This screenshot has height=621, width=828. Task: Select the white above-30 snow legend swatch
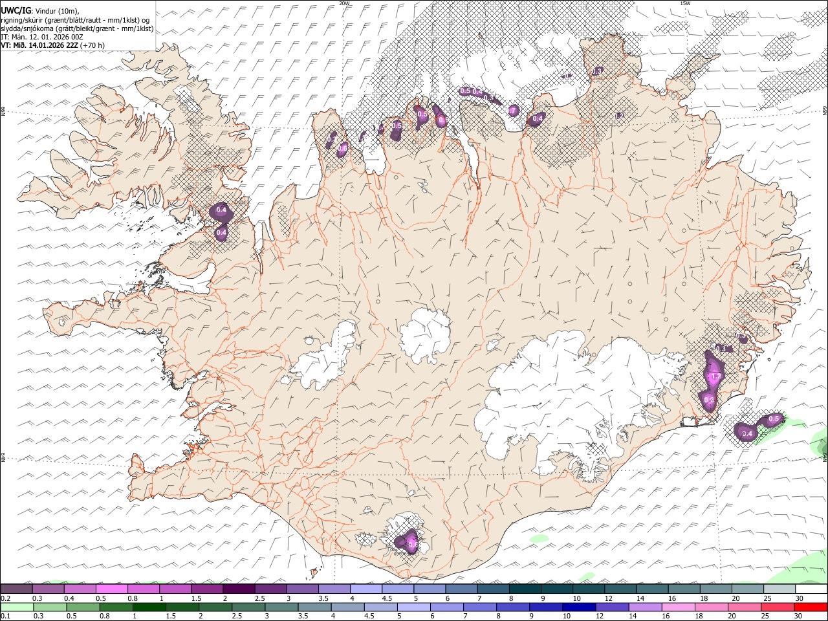tap(811, 589)
